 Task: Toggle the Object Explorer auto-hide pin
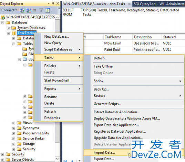[x=53, y=3]
